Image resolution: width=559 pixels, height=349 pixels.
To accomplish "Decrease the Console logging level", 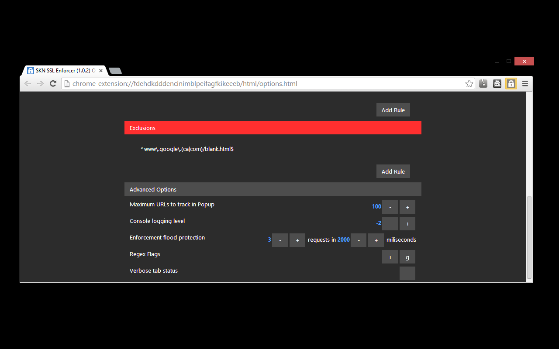I will (x=390, y=223).
